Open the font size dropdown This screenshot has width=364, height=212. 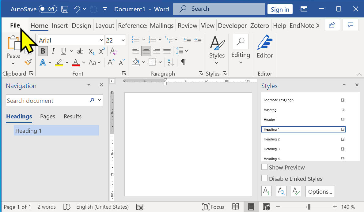pos(123,40)
